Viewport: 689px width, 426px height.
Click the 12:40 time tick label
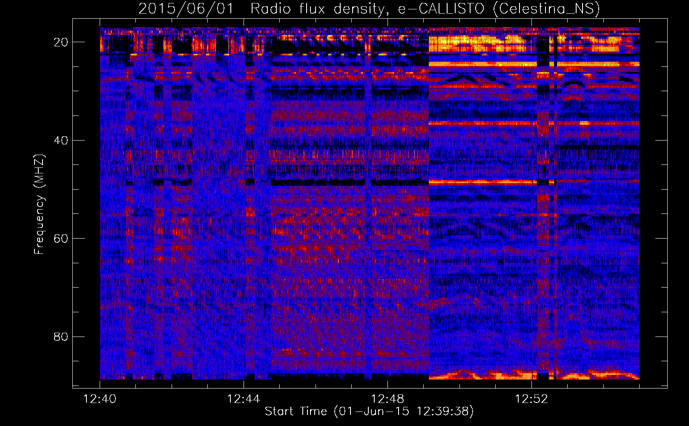pyautogui.click(x=100, y=399)
